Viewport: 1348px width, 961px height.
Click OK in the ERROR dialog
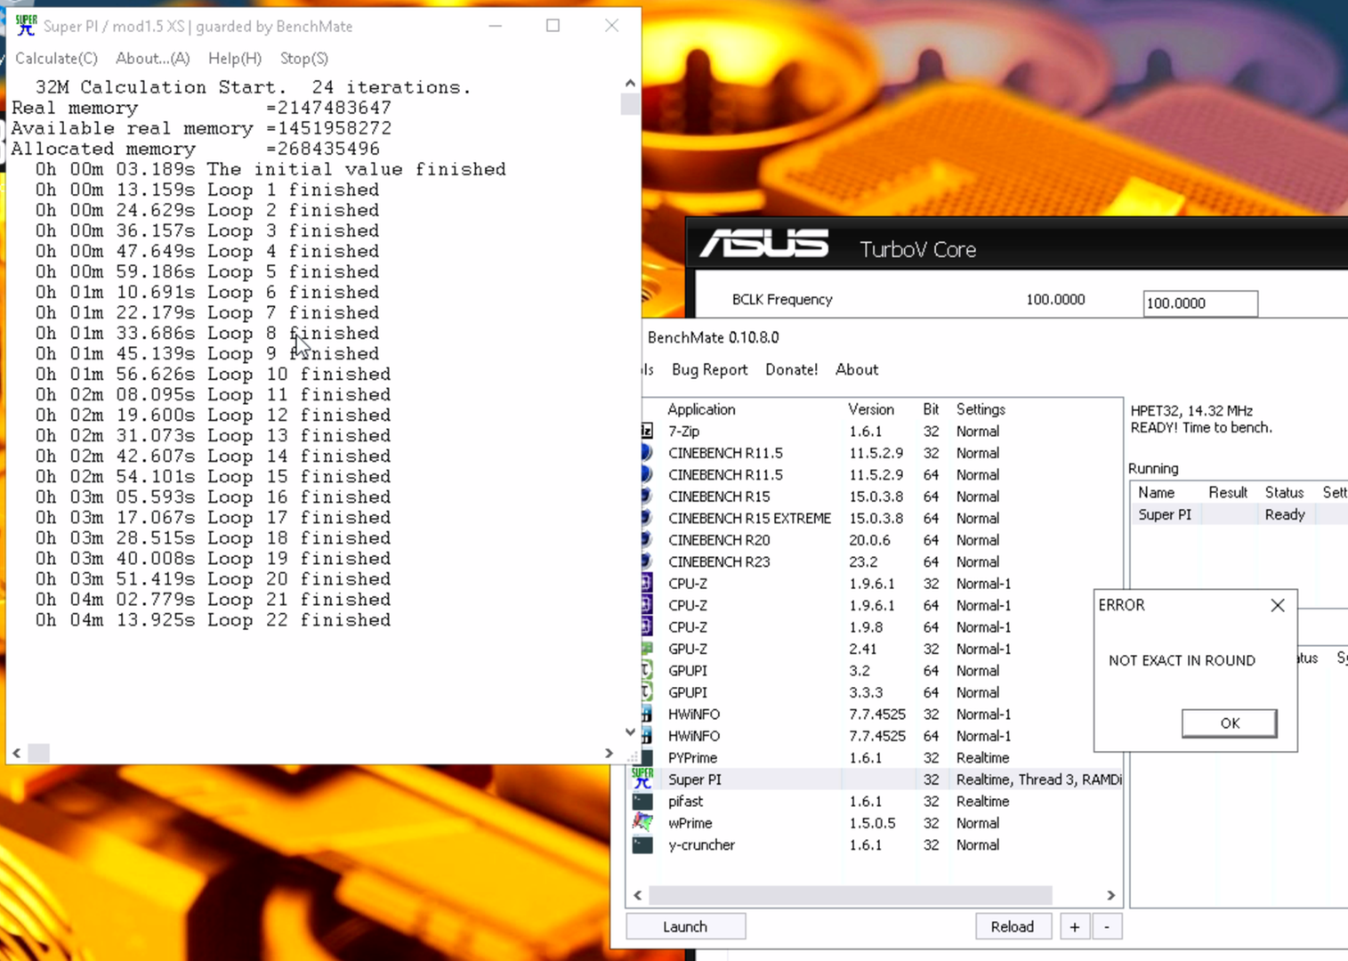(1229, 723)
